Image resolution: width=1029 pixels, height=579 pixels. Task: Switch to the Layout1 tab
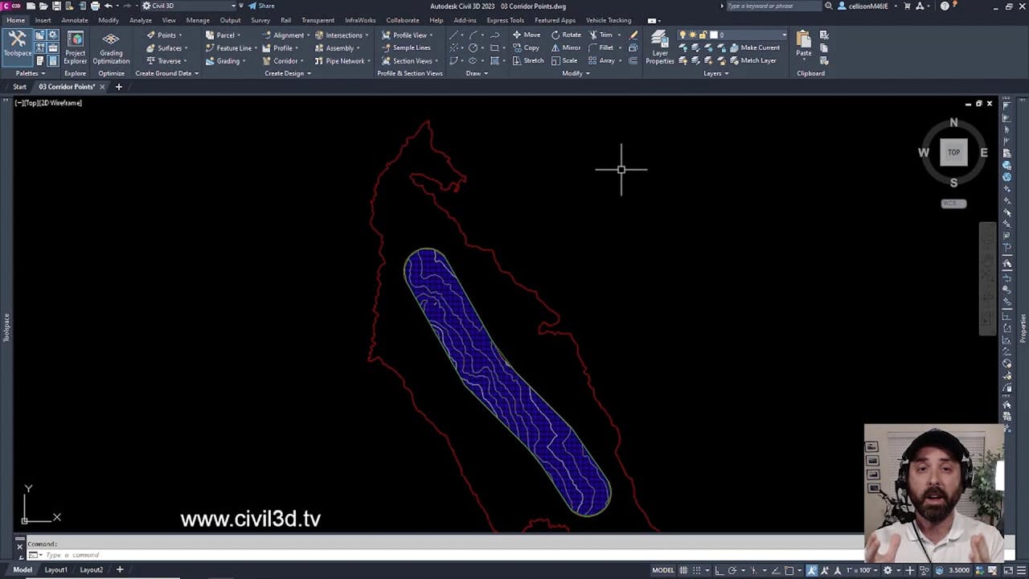[x=55, y=569]
